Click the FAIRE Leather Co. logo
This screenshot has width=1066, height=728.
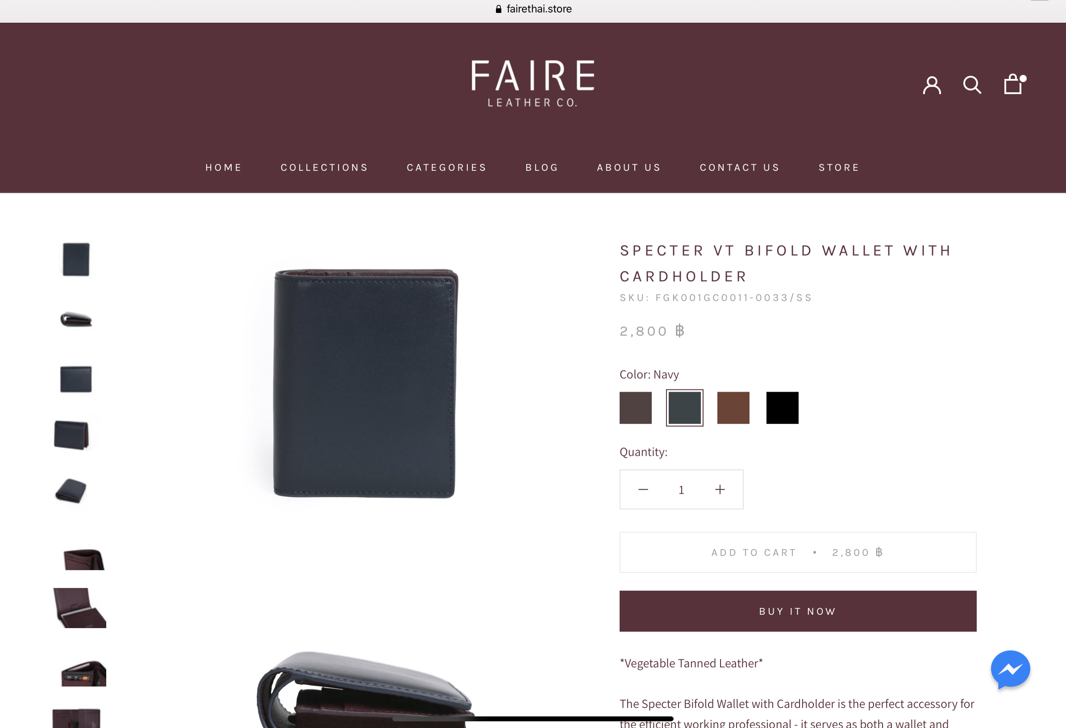(533, 83)
